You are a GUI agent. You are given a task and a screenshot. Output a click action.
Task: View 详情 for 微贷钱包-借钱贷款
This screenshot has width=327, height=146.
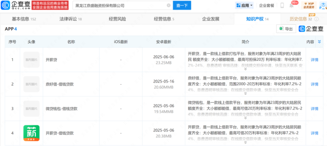click(314, 109)
